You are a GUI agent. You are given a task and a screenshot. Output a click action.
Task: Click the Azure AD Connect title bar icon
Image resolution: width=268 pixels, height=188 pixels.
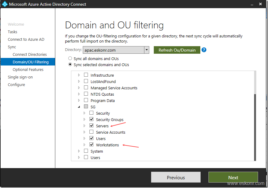[4, 4]
